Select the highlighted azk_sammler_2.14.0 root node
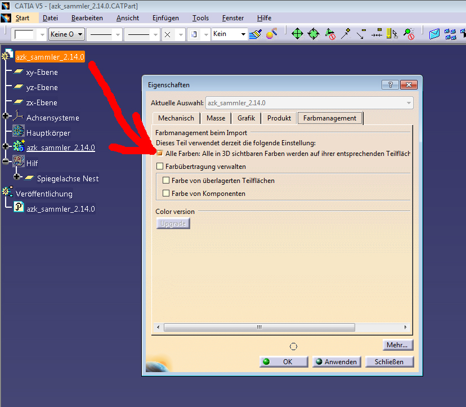This screenshot has height=407, width=466. [50, 57]
